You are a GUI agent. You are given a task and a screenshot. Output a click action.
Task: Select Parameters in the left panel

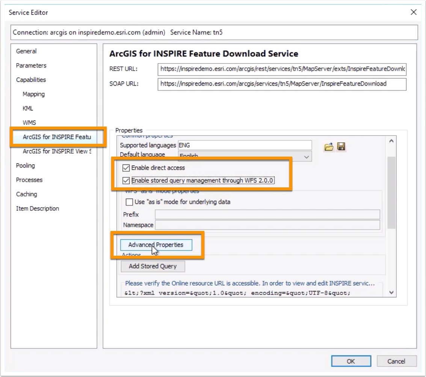point(31,65)
